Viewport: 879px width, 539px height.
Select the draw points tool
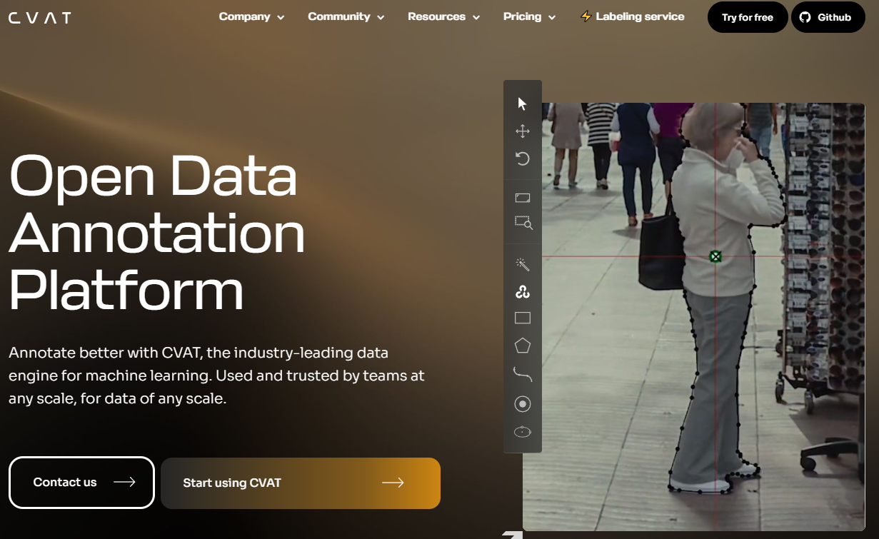[x=523, y=404]
